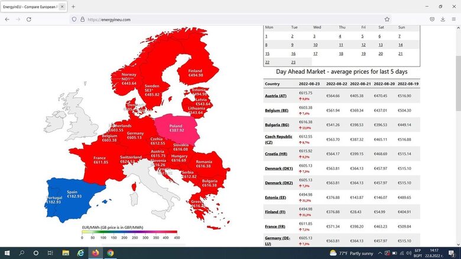Screen dimensions: 461x259
Task: Open the Firefox downloads panel
Action: pyautogui.click(x=443, y=19)
